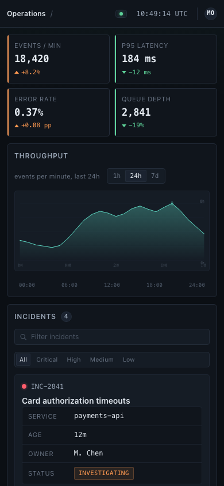The image size is (224, 486).
Task: Click the Events / Min metric card
Action: [x=59, y=59]
